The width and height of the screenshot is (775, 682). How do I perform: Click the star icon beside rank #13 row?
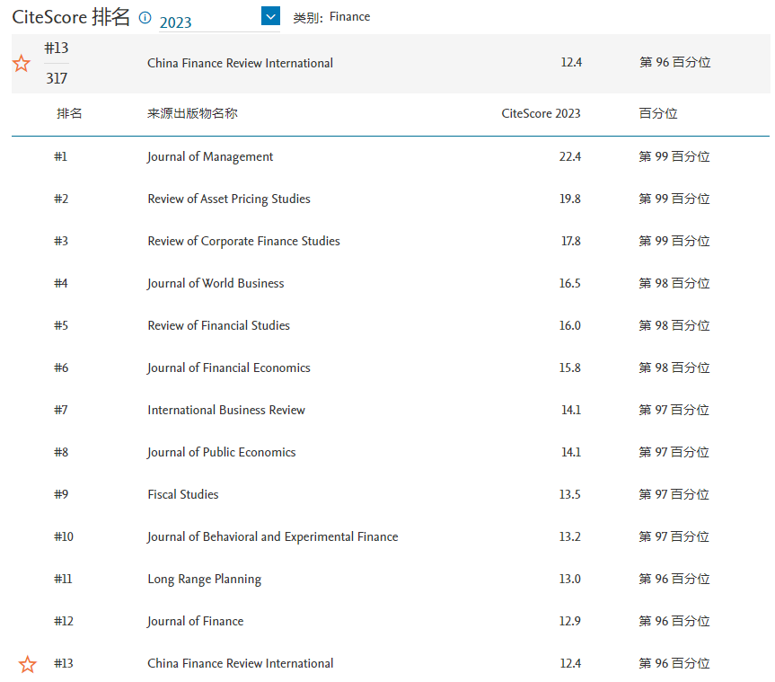tap(28, 664)
